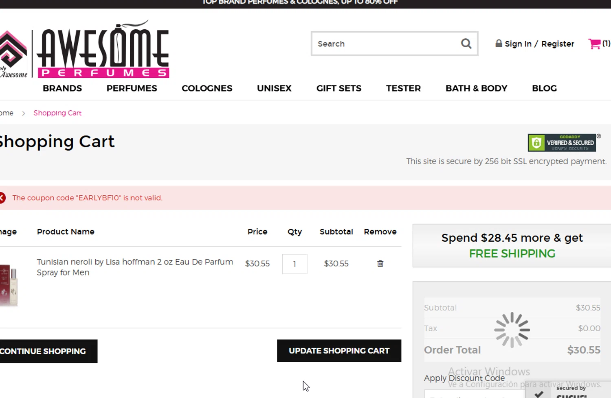Click the Price column value $30.55
The width and height of the screenshot is (611, 398).
[x=257, y=264]
